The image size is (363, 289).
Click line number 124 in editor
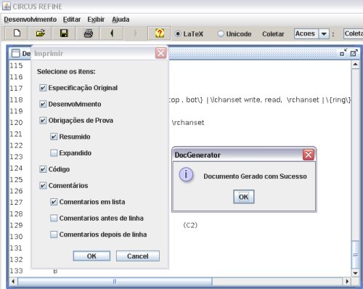coord(16,168)
